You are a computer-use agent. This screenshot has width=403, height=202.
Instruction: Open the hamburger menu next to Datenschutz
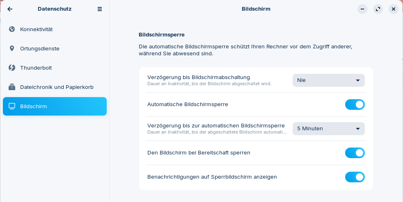point(100,9)
